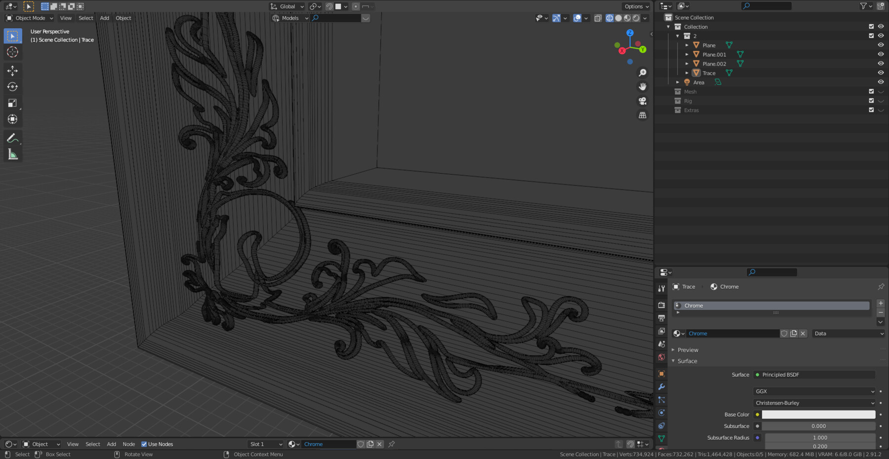Click the Principled BSDF surface button

(x=814, y=375)
